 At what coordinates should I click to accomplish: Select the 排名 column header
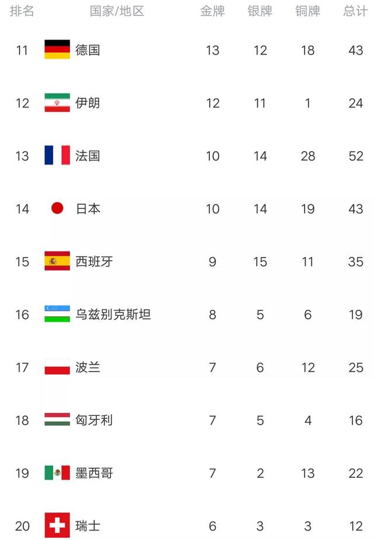click(x=22, y=11)
